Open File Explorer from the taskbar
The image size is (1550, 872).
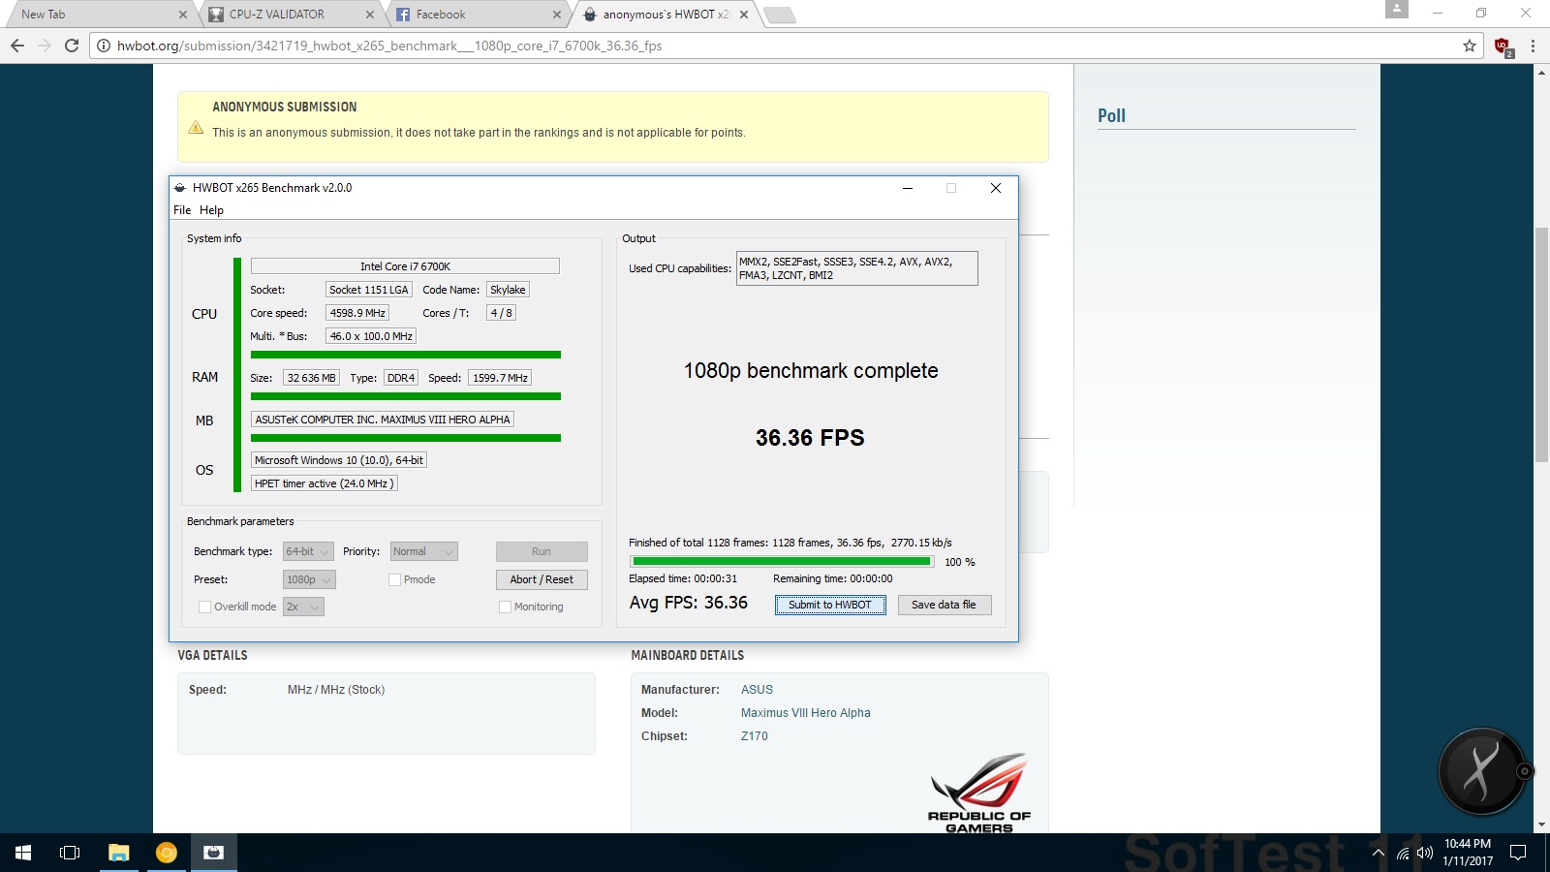[x=118, y=853]
